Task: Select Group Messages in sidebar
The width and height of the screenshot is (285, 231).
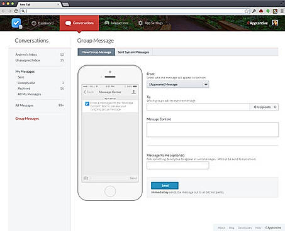Action: [x=27, y=119]
